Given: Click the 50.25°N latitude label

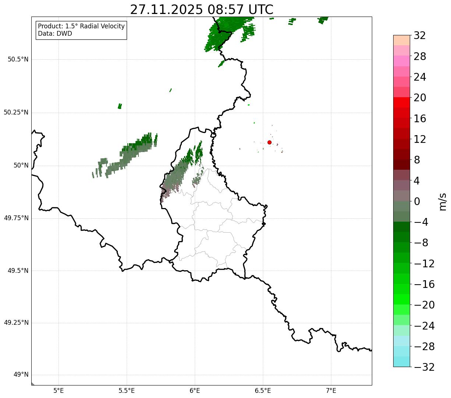Looking at the screenshot, I should click(16, 112).
